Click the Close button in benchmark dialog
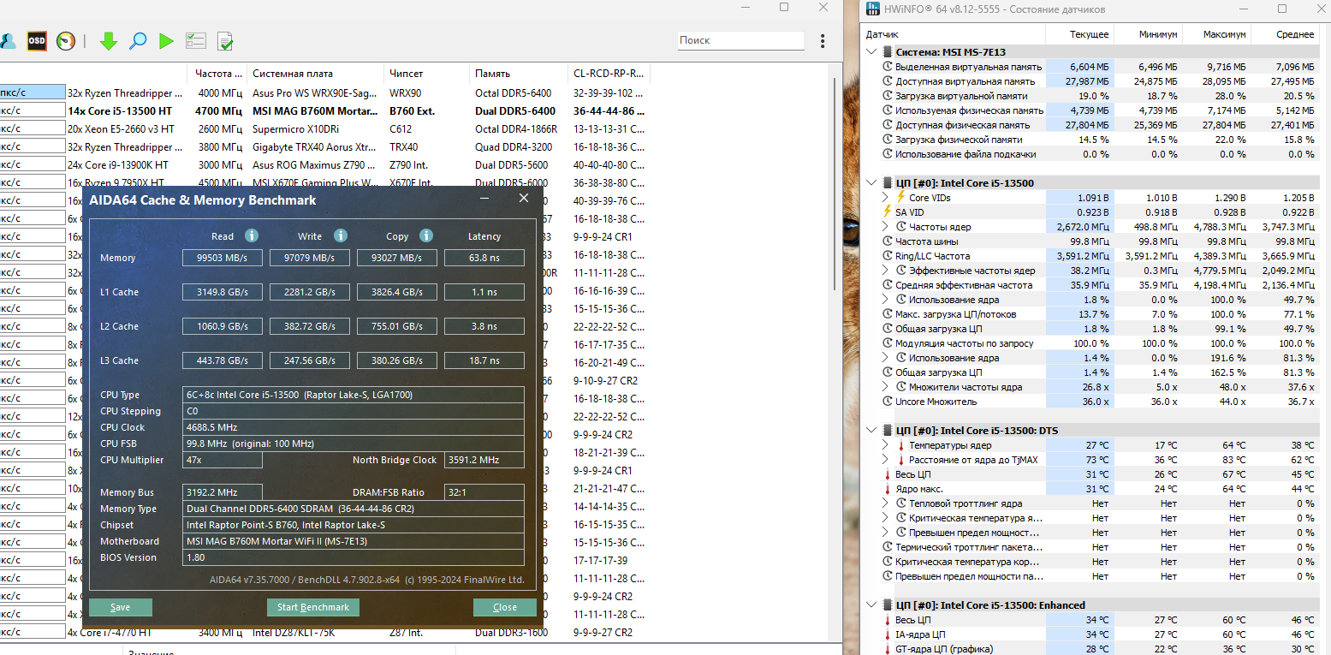 click(x=505, y=607)
